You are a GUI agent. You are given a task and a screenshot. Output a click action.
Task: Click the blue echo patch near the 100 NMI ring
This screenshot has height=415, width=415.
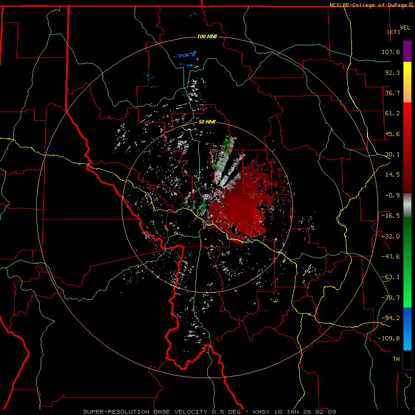pos(185,55)
